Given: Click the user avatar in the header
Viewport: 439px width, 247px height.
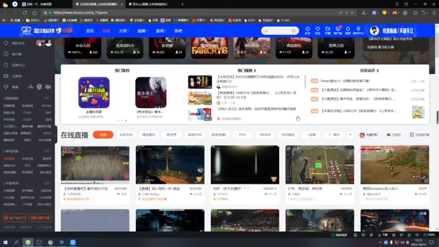Looking at the screenshot, I should coord(374,31).
